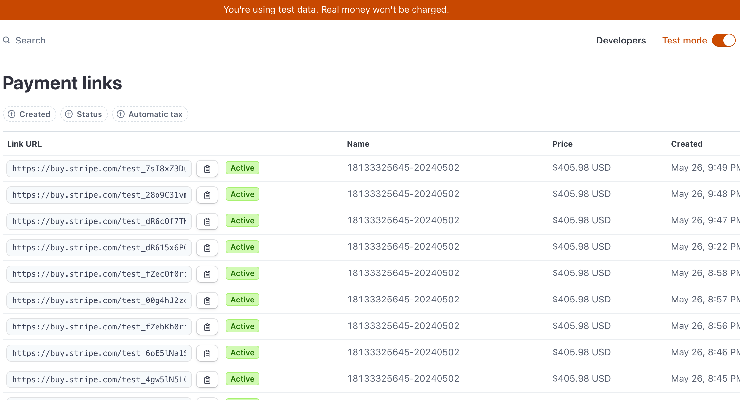Viewport: 740px width, 400px height.
Task: Click clipboard icon for test_6oE5lNa1 link
Action: [x=207, y=353]
